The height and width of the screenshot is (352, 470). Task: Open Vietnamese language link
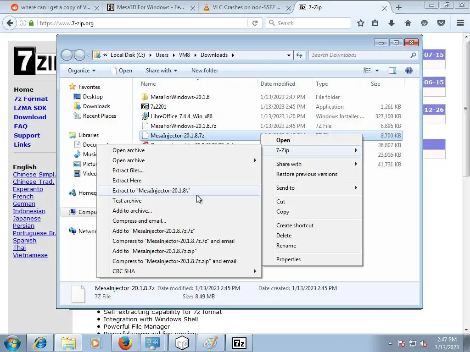point(30,255)
